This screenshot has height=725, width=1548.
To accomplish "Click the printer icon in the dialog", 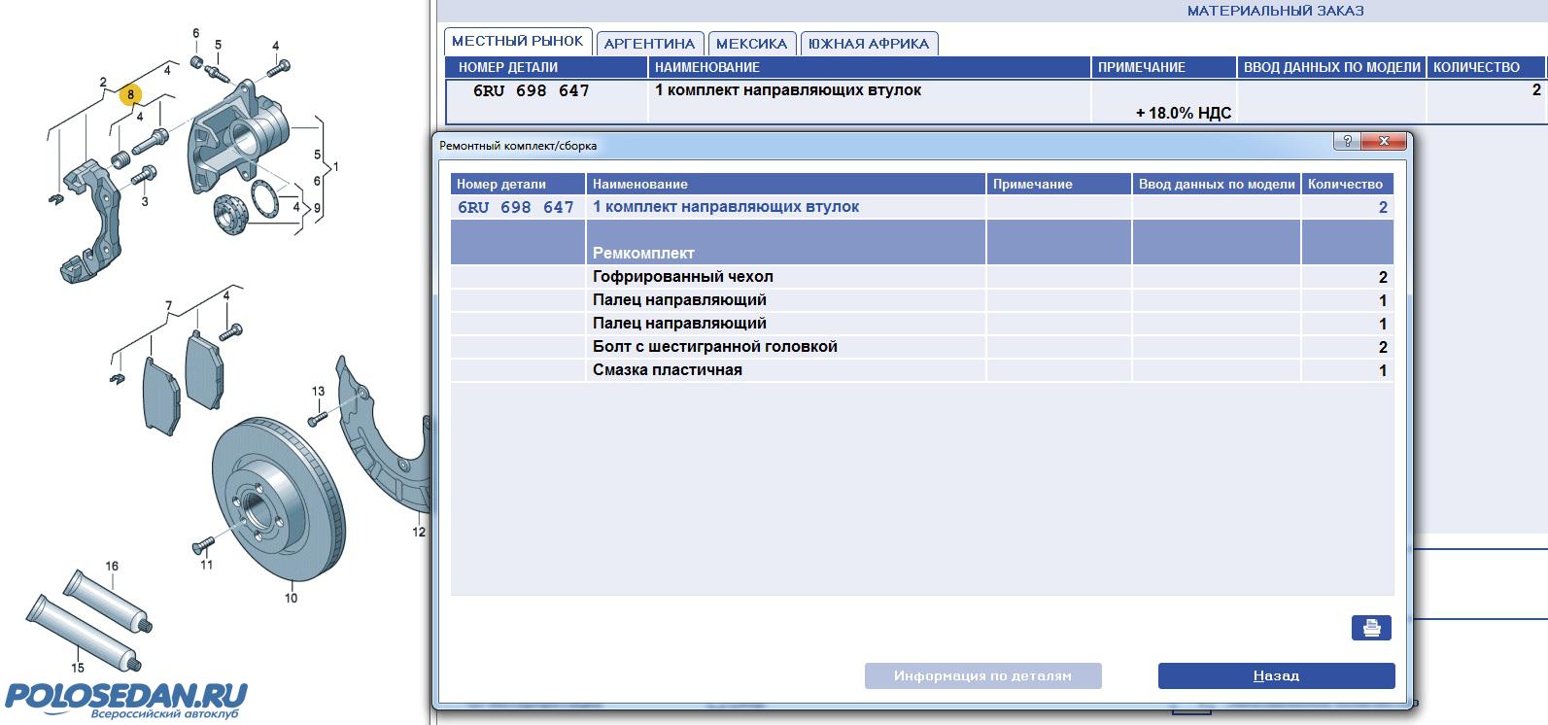I will click(x=1371, y=628).
